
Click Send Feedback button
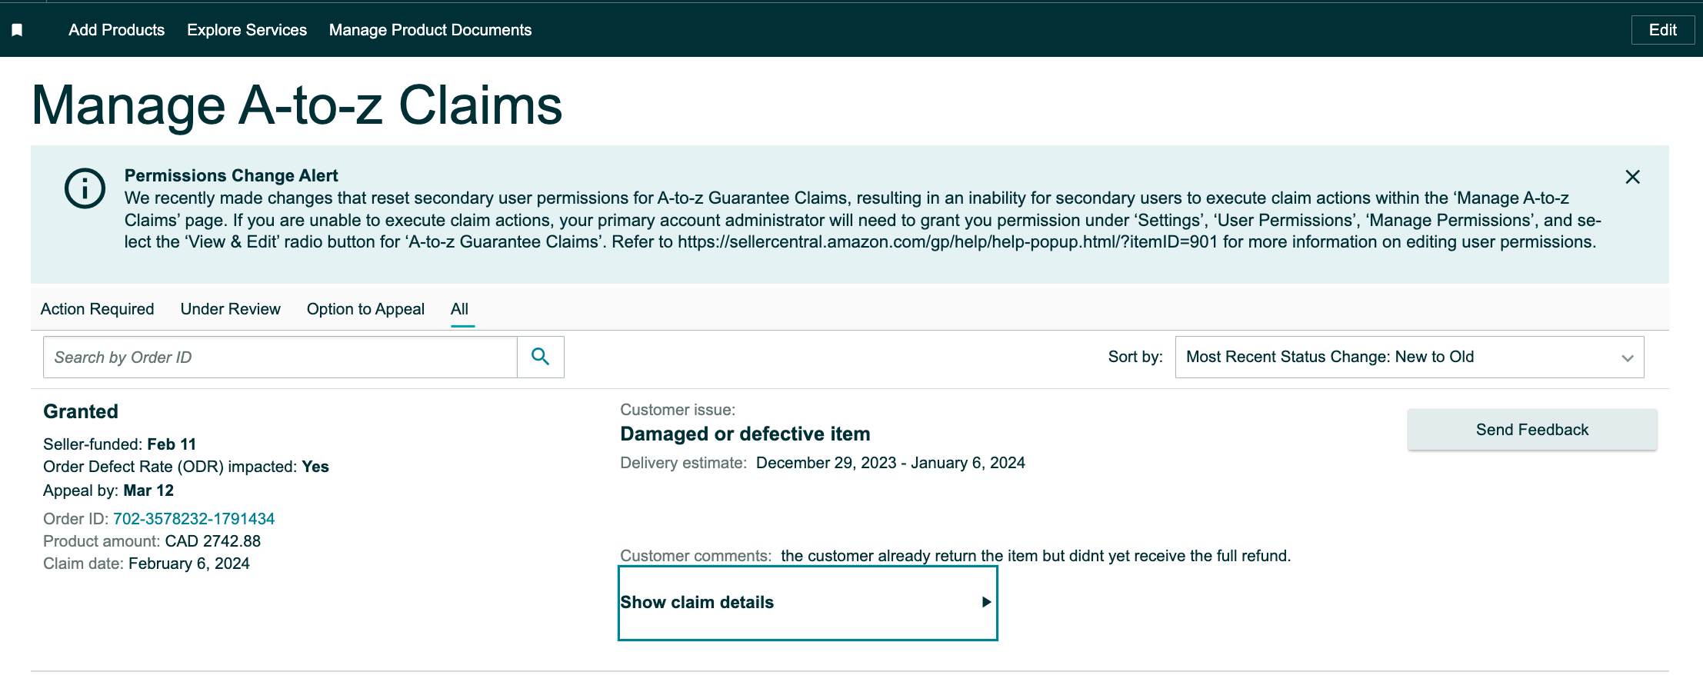coord(1532,430)
